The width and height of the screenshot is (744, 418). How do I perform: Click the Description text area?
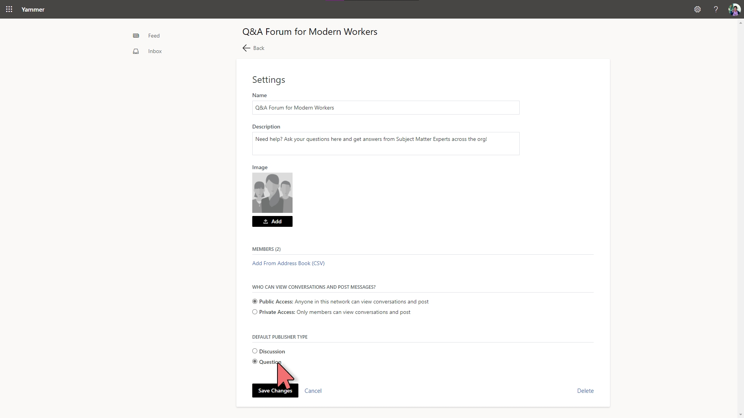[x=386, y=144]
